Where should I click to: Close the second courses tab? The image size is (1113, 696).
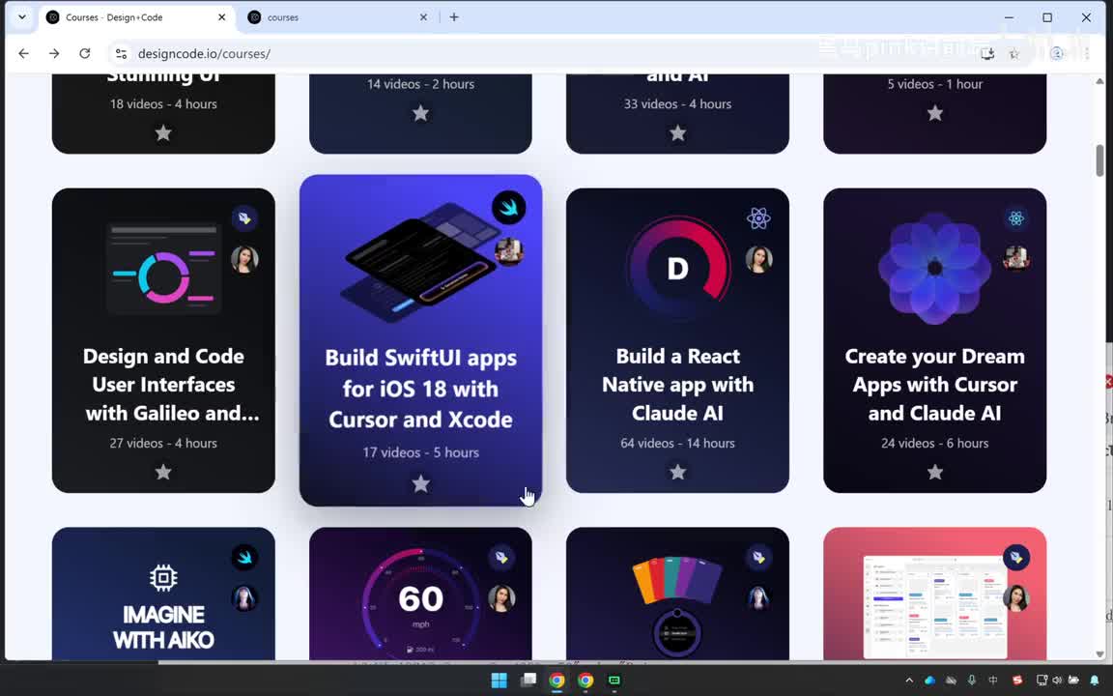click(423, 17)
